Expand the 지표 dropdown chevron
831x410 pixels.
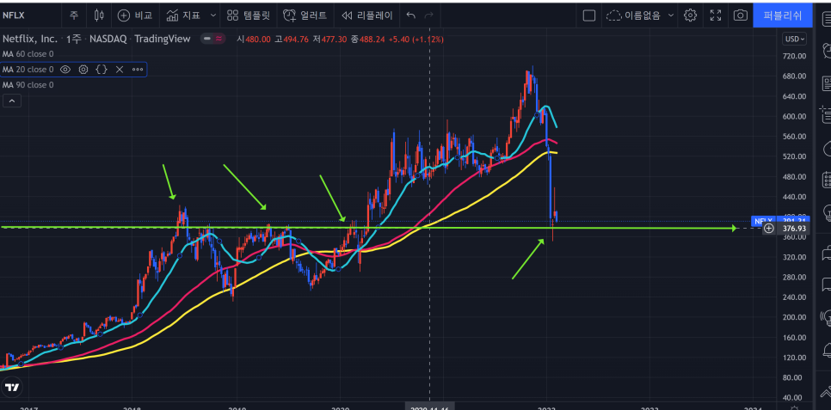[213, 15]
